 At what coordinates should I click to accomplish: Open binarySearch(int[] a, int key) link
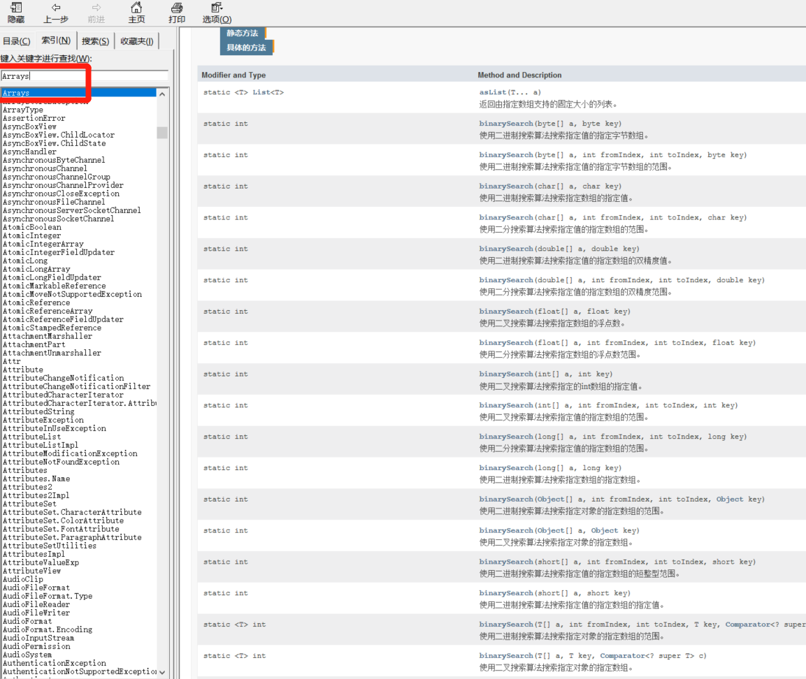tap(506, 374)
